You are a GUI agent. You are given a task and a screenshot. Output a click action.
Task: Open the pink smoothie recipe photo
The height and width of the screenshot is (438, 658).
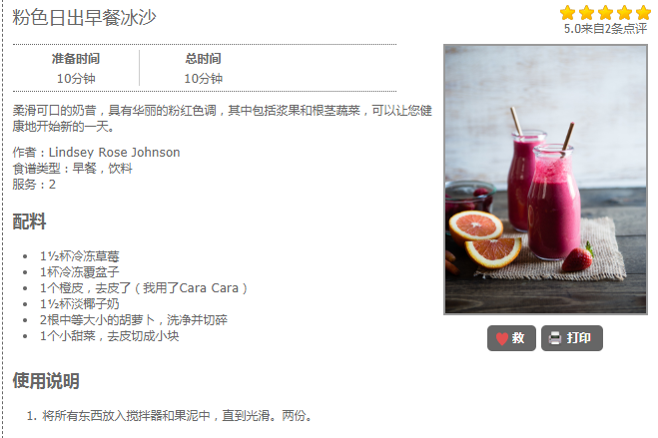pyautogui.click(x=545, y=180)
